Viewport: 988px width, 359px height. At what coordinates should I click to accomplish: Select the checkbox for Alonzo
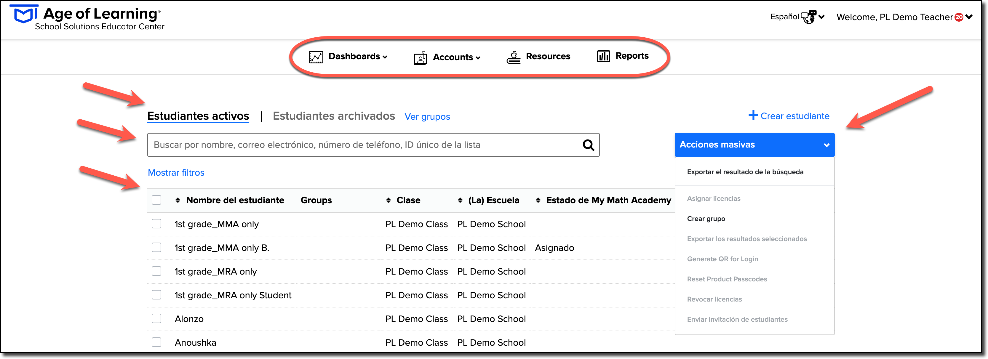[156, 318]
